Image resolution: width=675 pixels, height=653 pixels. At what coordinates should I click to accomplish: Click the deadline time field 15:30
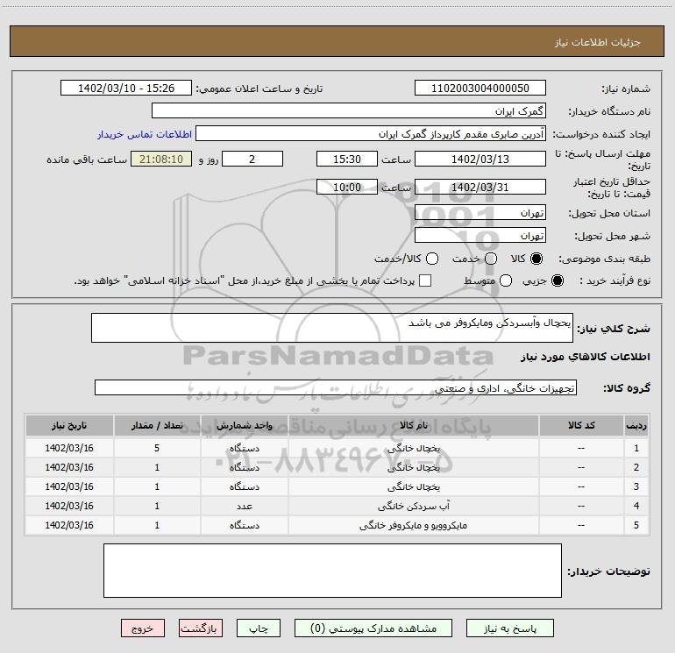347,160
